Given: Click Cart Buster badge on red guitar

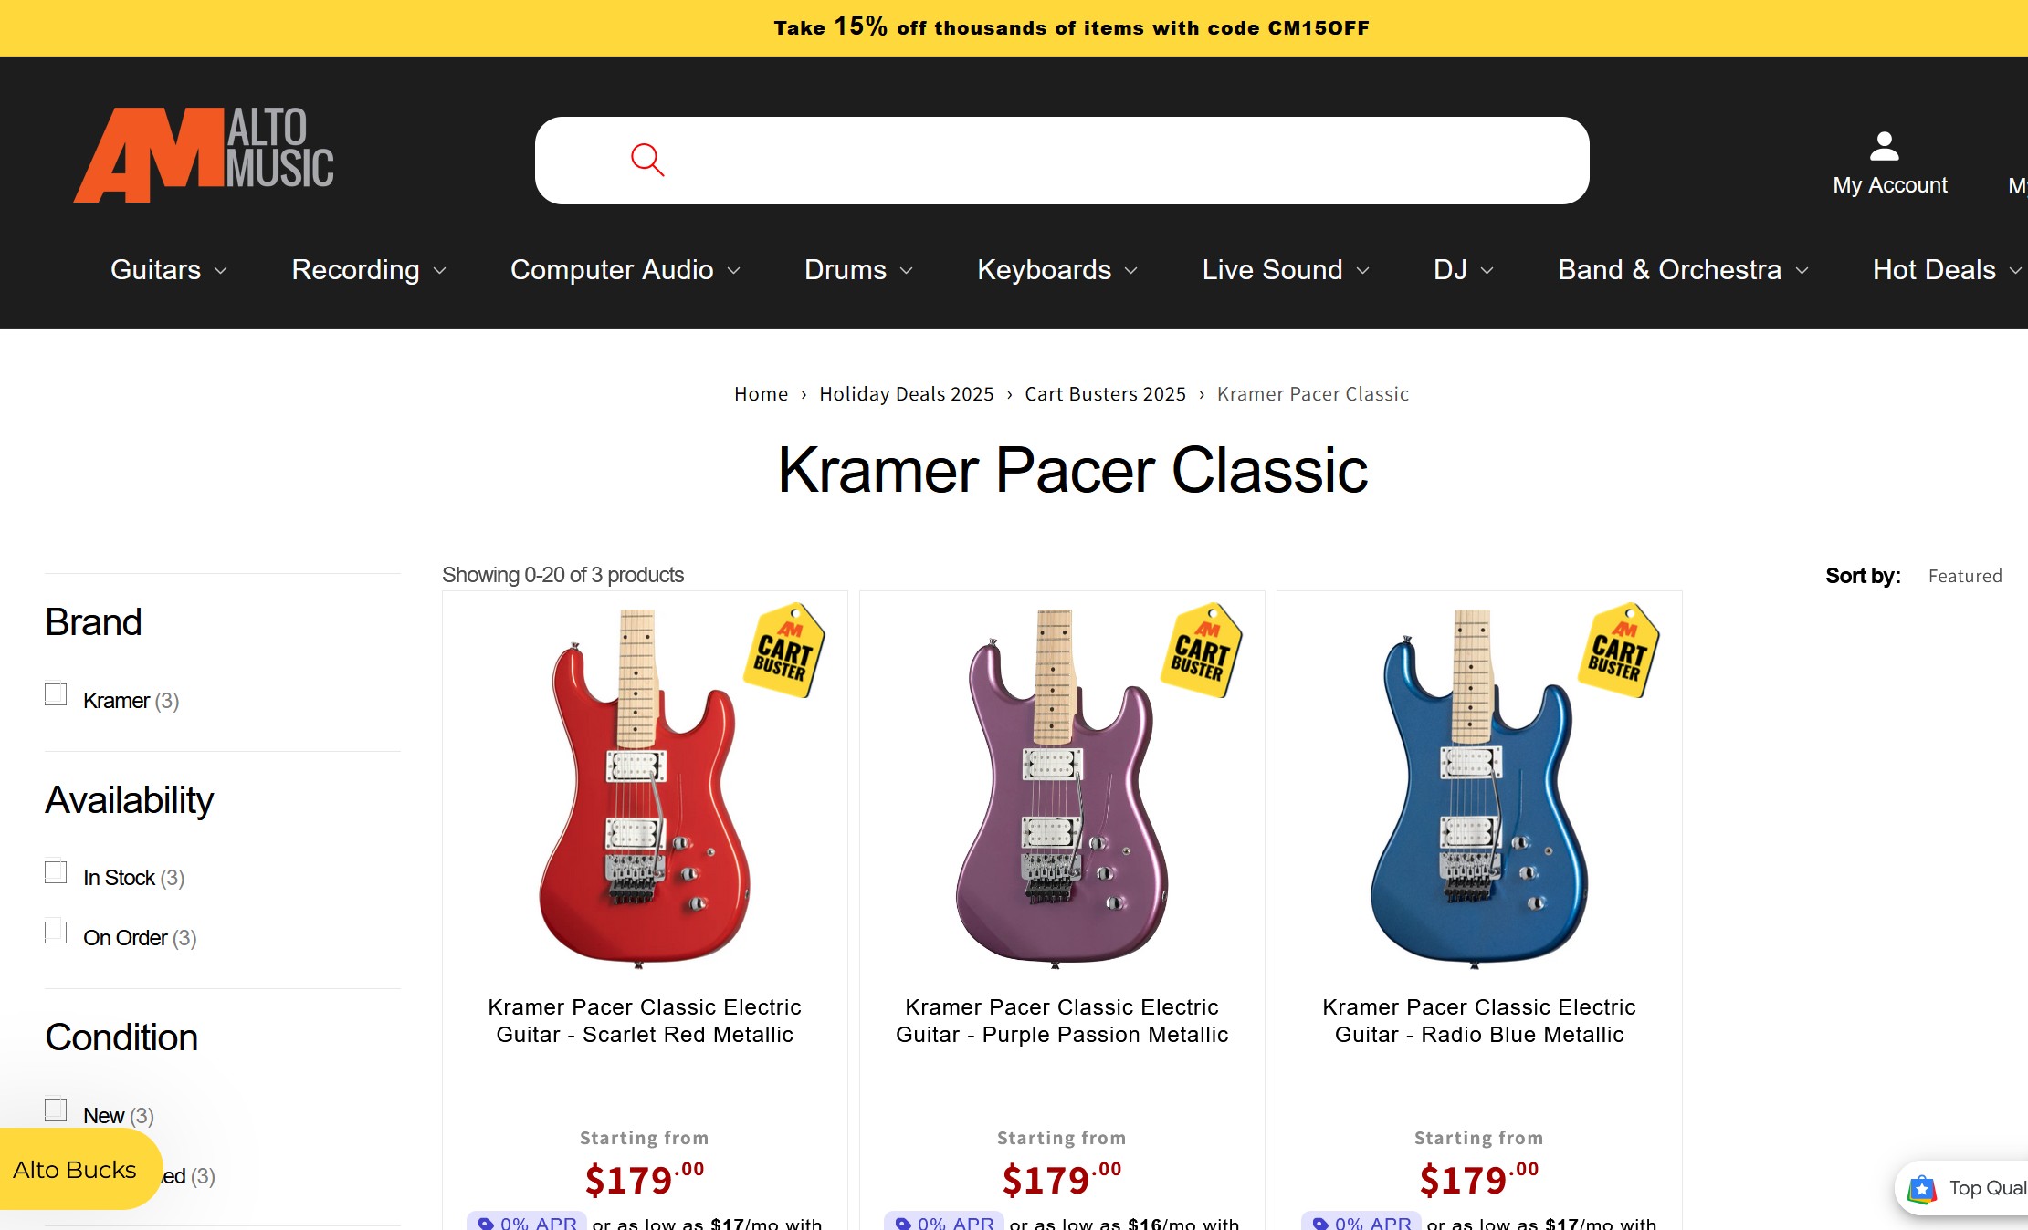Looking at the screenshot, I should 783,651.
